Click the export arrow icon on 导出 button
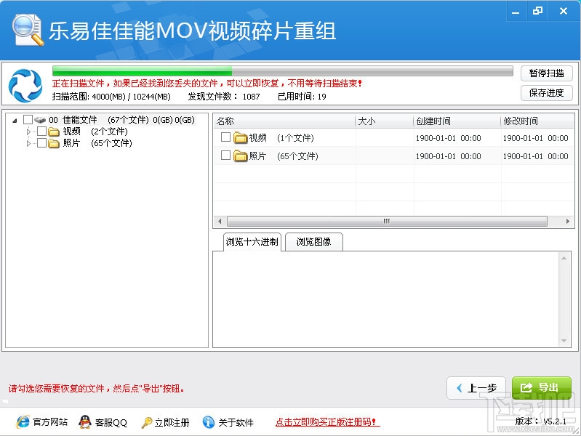 tap(526, 388)
